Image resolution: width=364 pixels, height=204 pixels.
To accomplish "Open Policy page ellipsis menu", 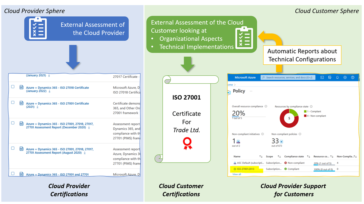I will 251,91.
